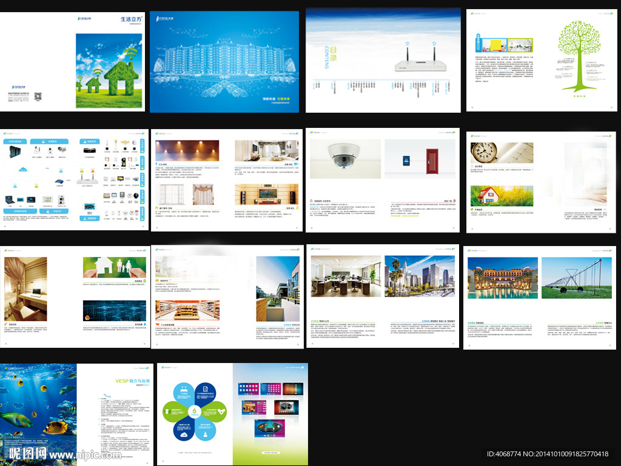Click the 生活立方 title on front cover
621x466 pixels.
[x=130, y=19]
